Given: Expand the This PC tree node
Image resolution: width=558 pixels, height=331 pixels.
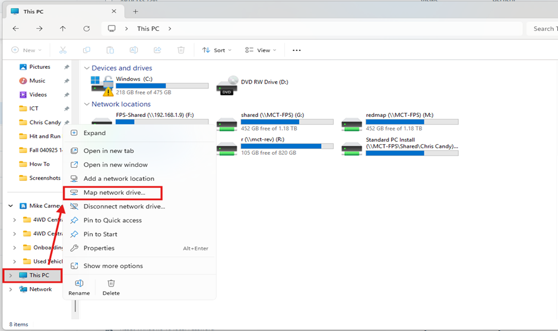Looking at the screenshot, I should [x=11, y=275].
